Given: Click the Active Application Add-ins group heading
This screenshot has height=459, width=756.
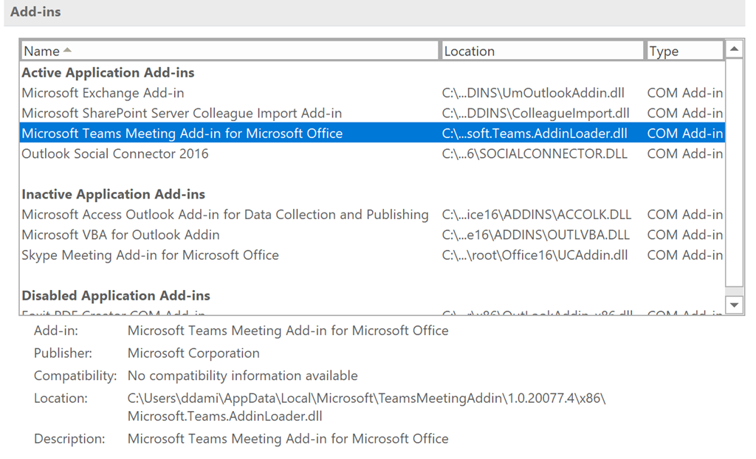Looking at the screenshot, I should click(108, 72).
